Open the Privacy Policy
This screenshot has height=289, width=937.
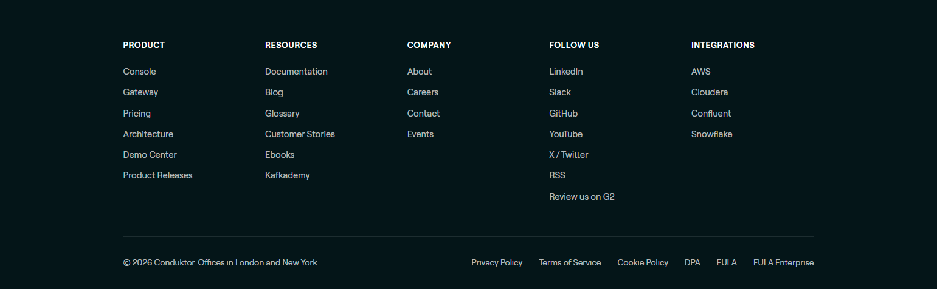[497, 263]
